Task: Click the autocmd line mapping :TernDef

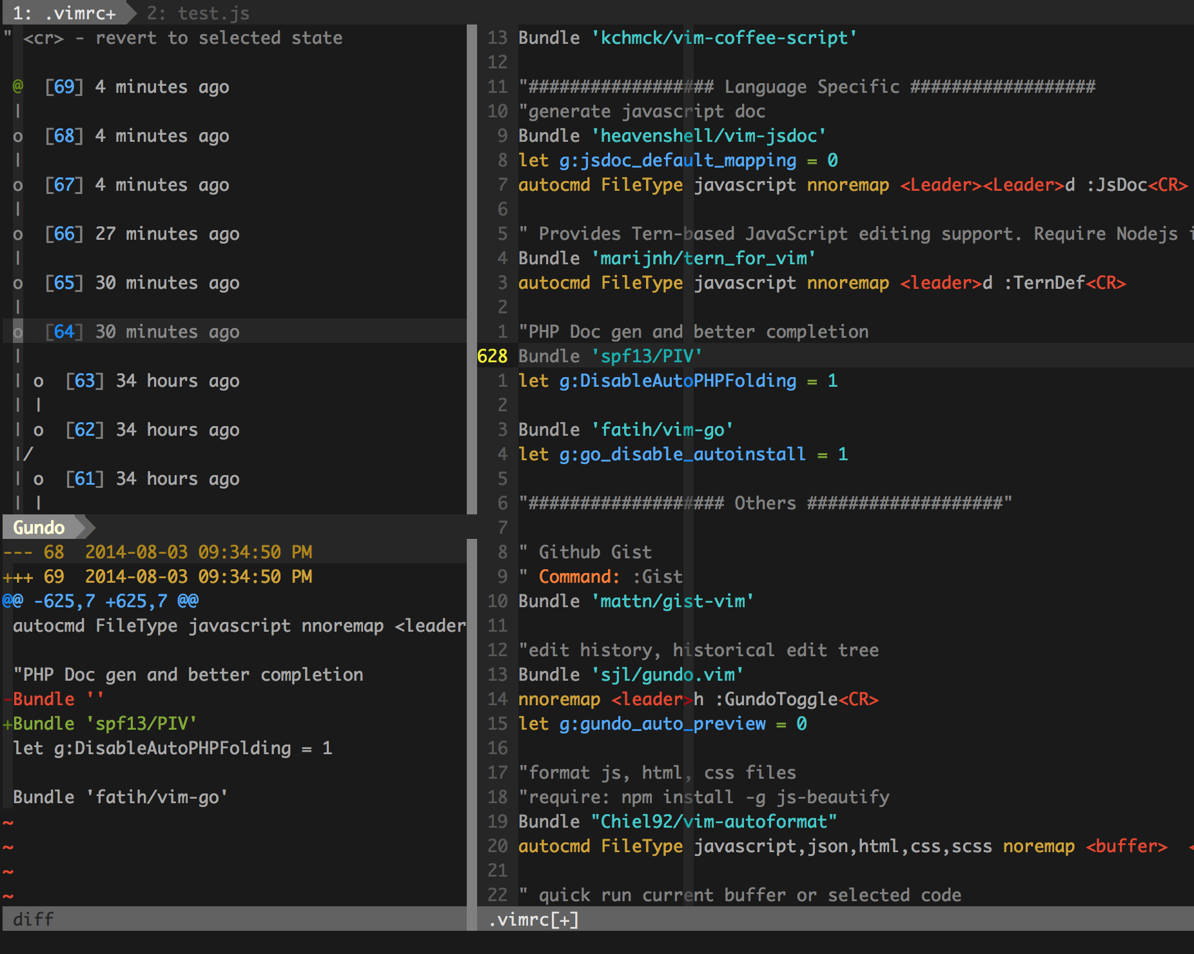Action: [x=822, y=282]
